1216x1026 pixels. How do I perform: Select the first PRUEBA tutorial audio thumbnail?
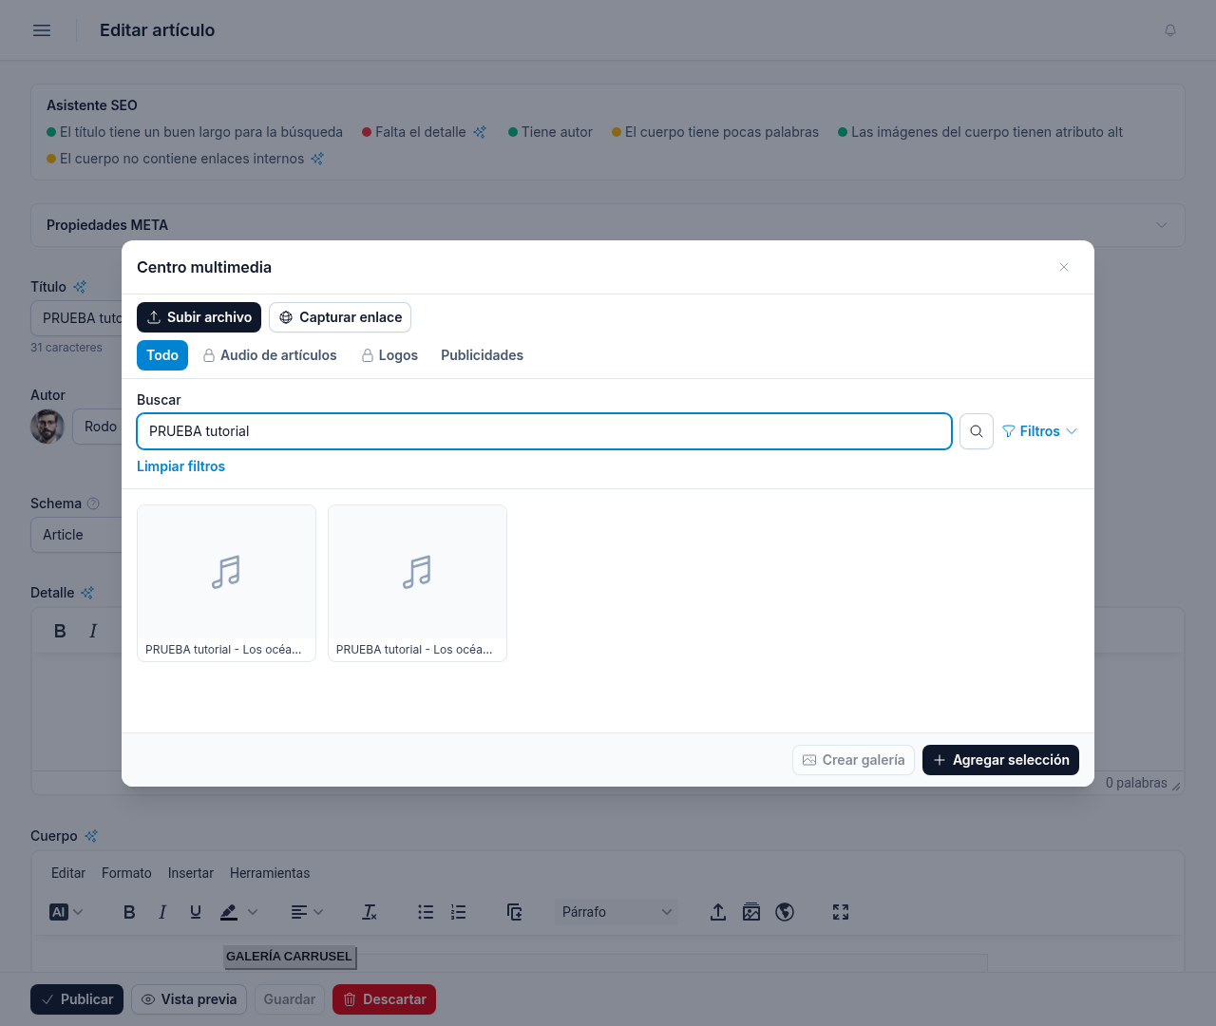(226, 583)
